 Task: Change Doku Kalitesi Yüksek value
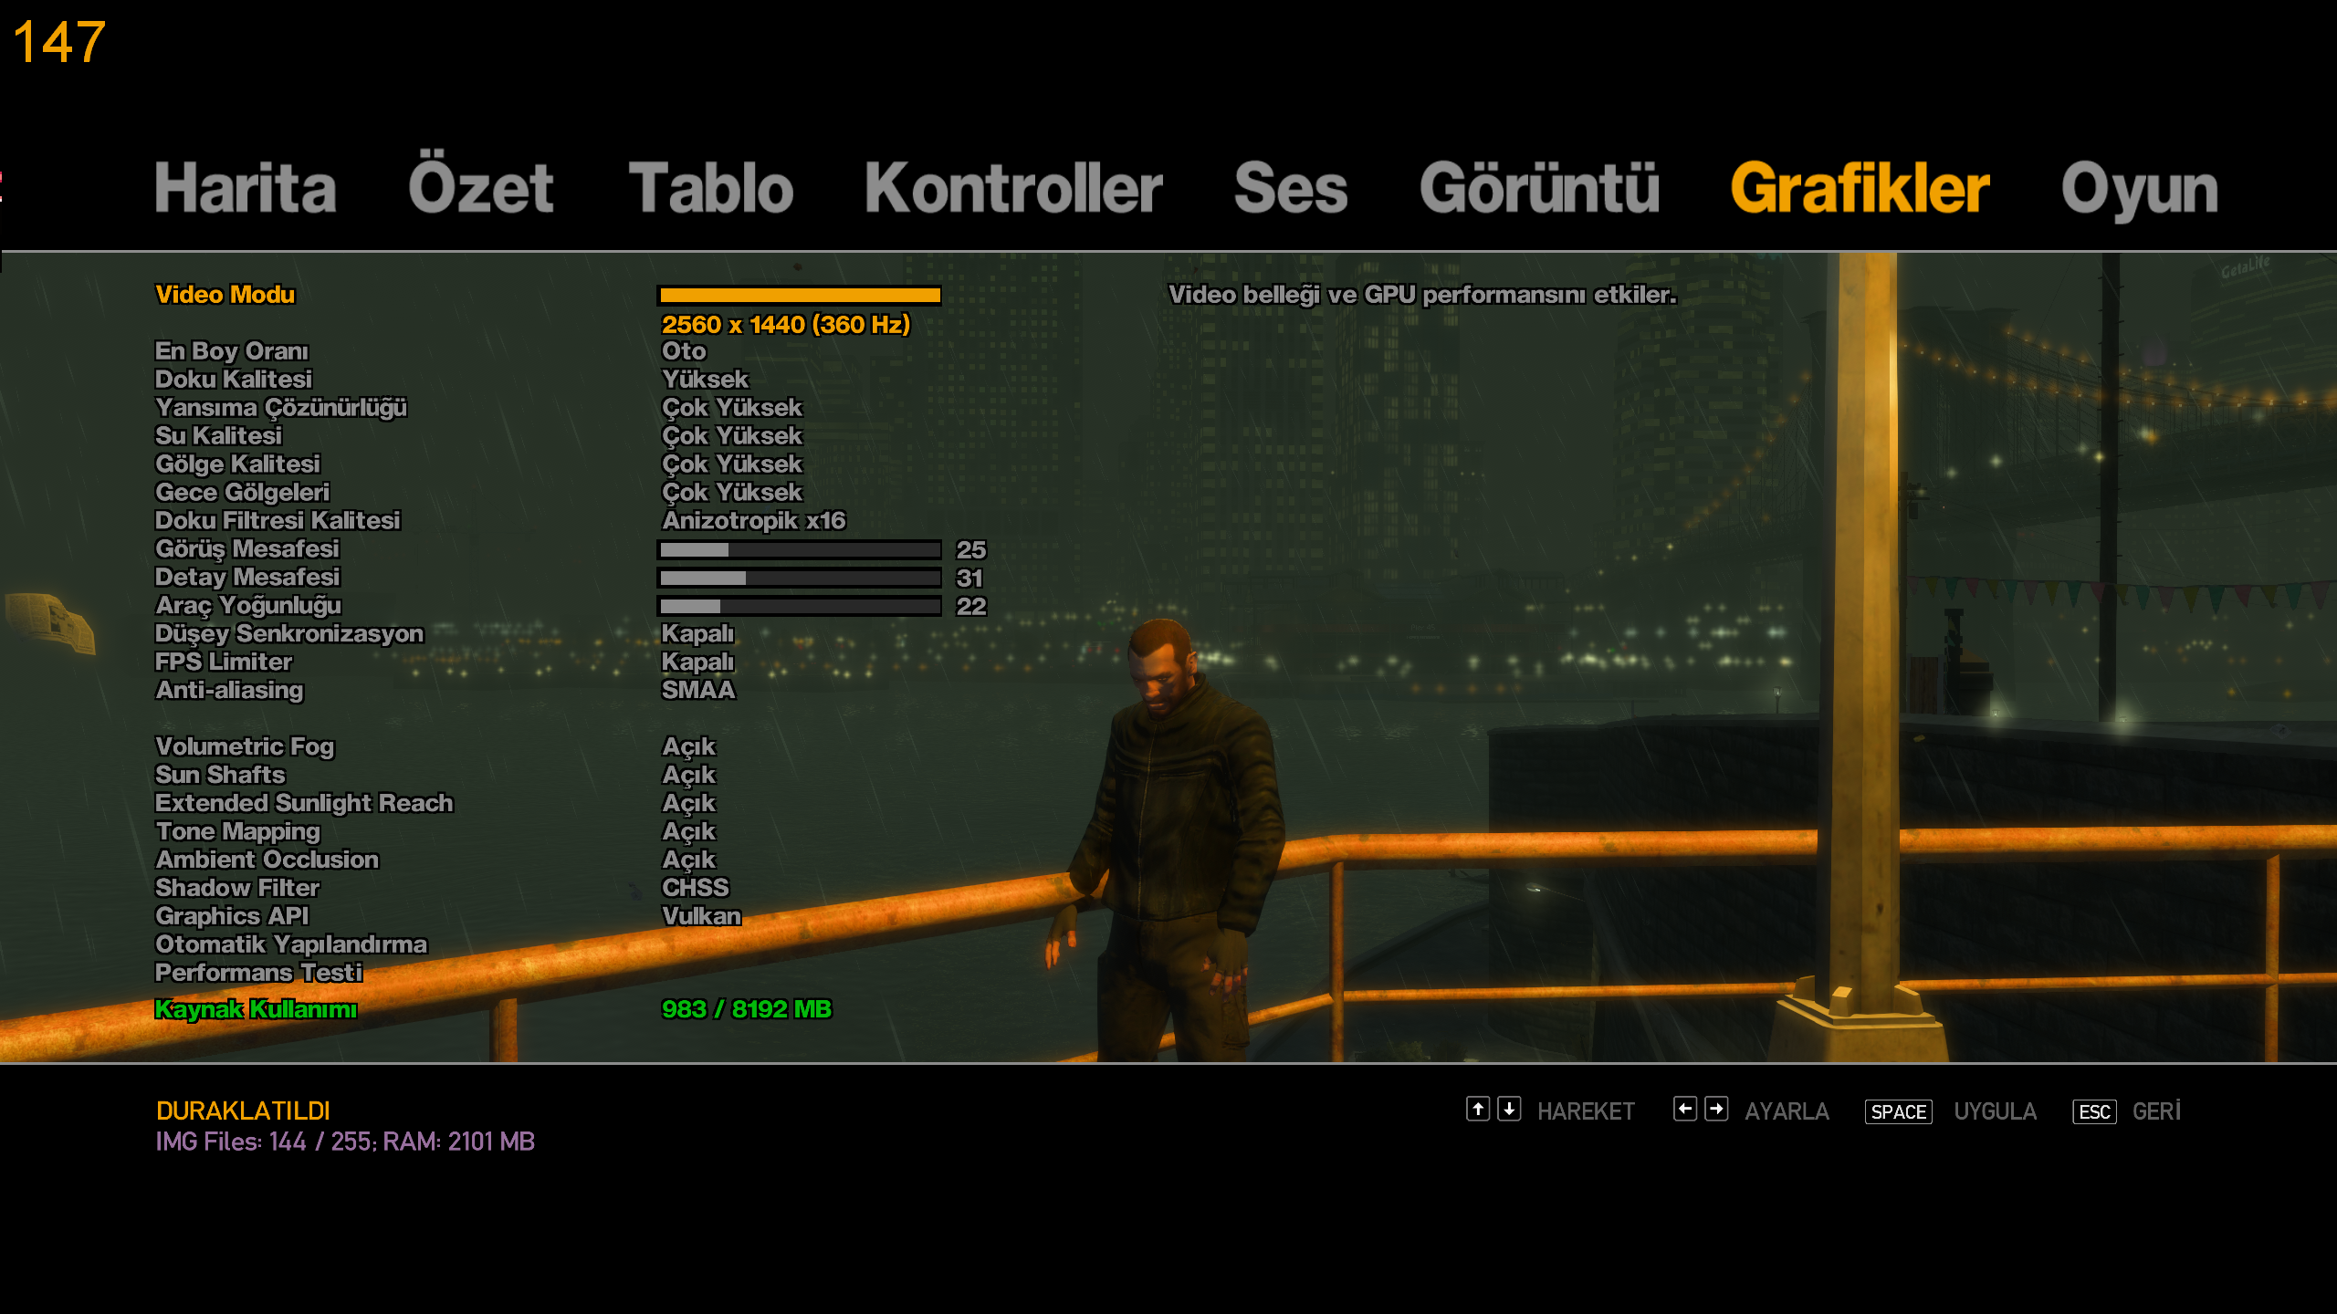[x=705, y=380]
